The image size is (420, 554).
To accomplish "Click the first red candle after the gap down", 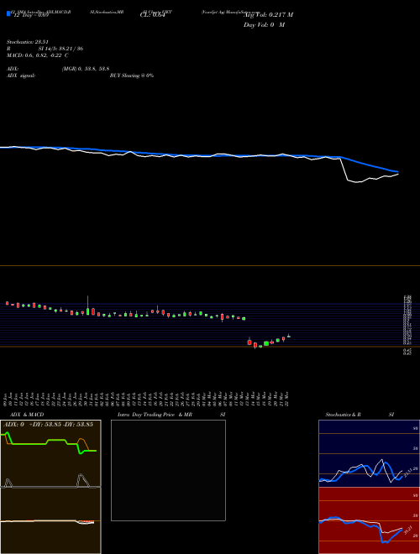I will click(x=249, y=342).
